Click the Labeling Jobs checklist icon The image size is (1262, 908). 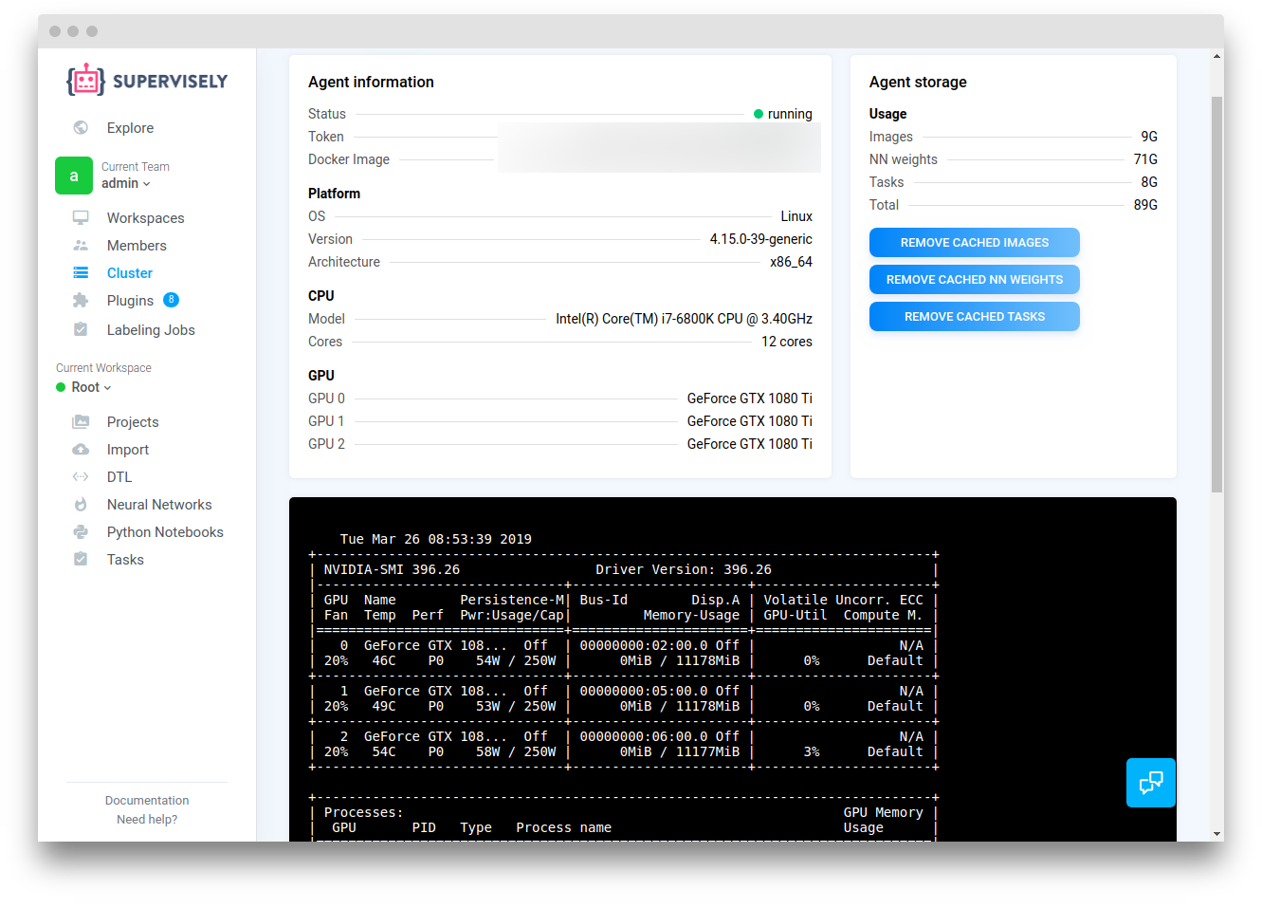pyautogui.click(x=81, y=330)
